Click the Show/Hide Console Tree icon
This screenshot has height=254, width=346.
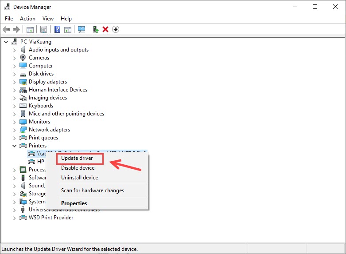30,29
